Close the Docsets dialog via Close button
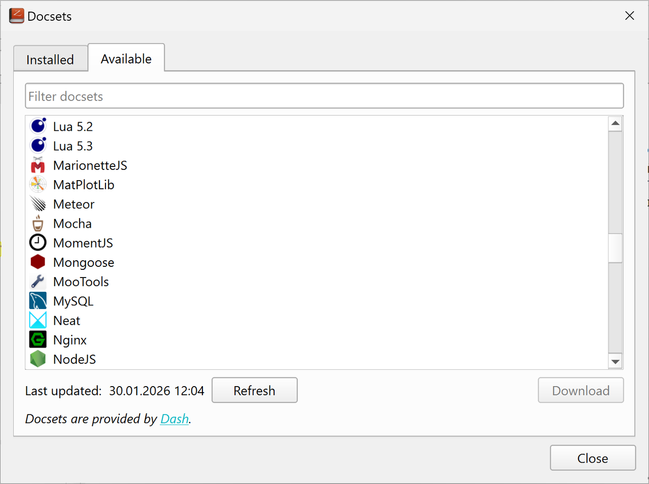 [593, 458]
